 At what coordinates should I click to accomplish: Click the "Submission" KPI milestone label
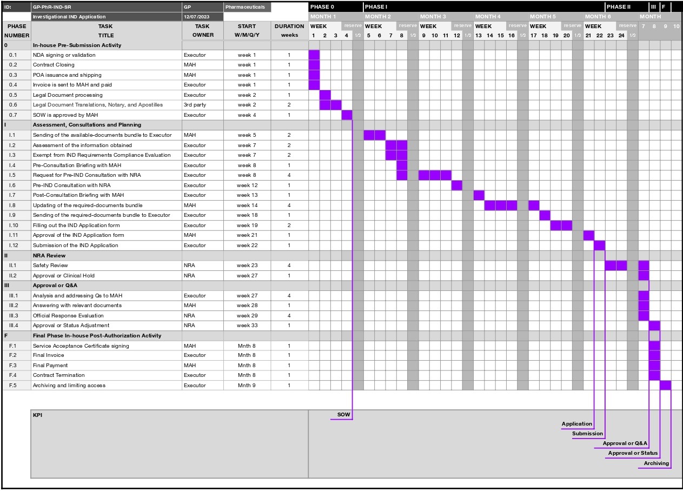tap(587, 434)
